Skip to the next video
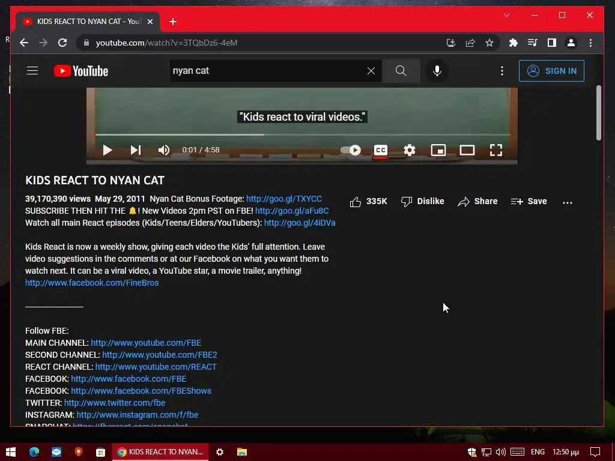 point(136,150)
